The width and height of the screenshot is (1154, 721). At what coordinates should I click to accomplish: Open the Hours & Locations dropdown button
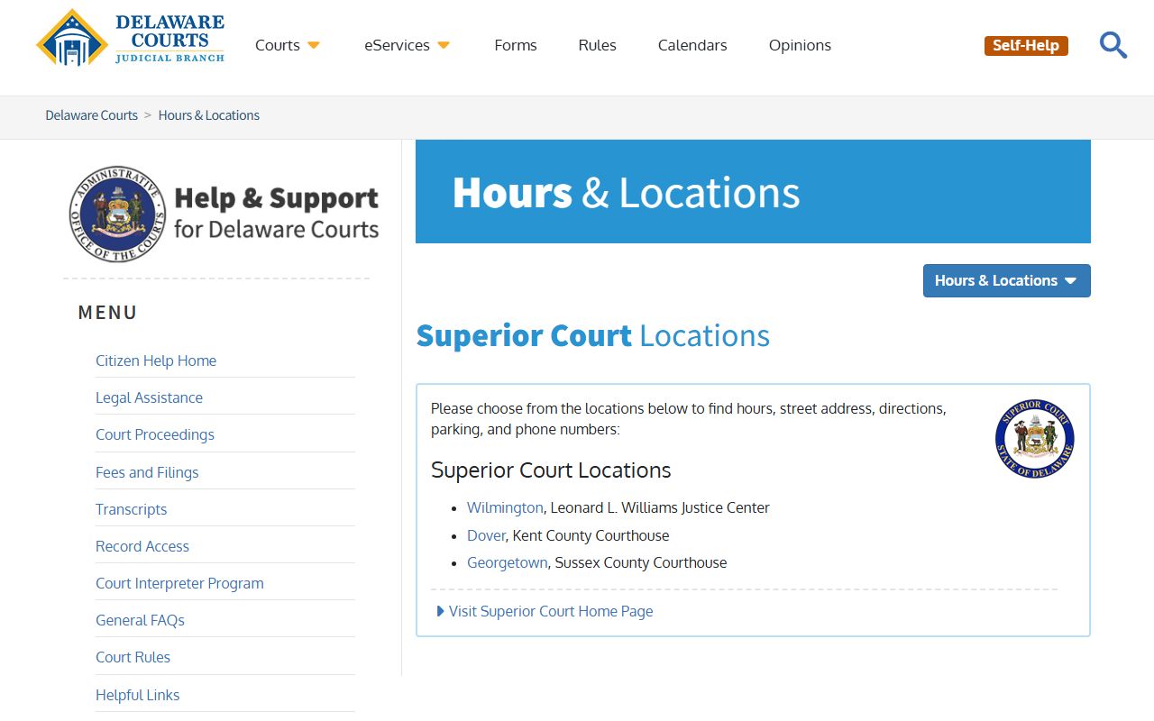tap(1007, 280)
